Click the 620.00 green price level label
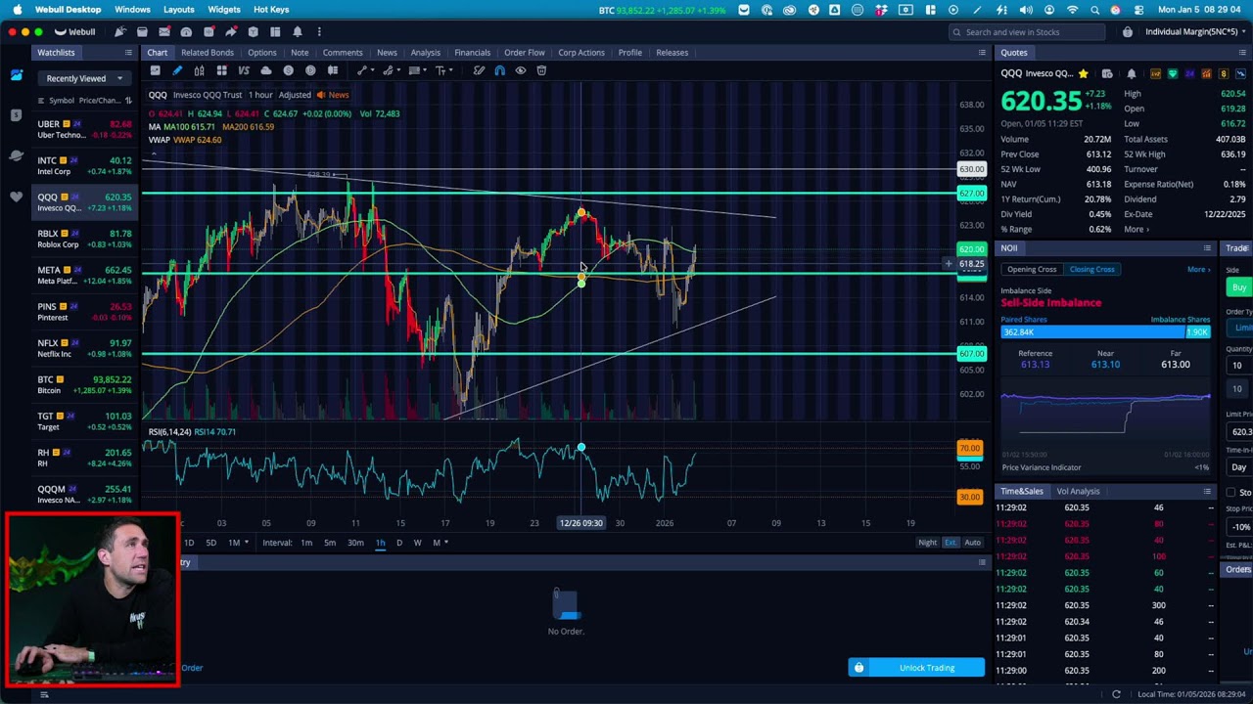 971,249
